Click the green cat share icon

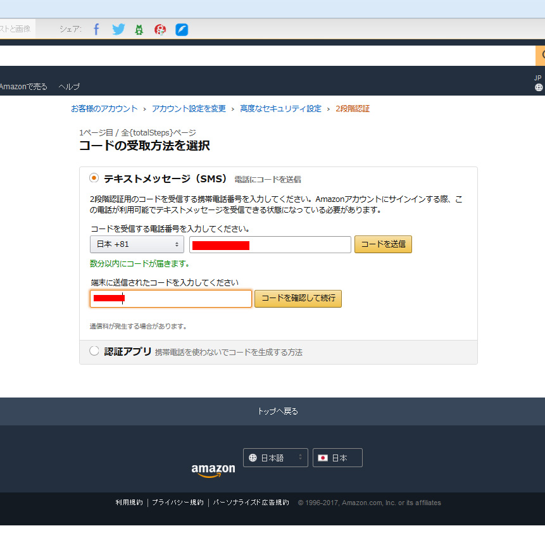click(139, 30)
